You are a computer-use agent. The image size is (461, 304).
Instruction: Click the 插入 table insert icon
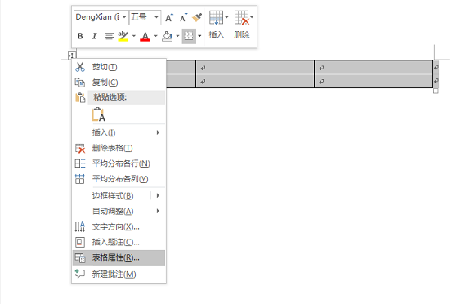216,17
